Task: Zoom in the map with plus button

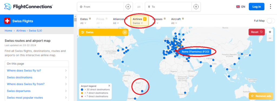Action: pyautogui.click(x=270, y=32)
